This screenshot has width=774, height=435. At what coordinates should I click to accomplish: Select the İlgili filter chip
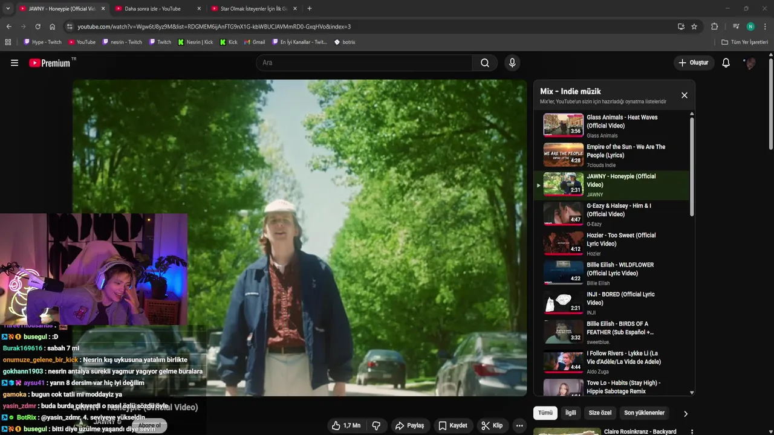tap(570, 413)
